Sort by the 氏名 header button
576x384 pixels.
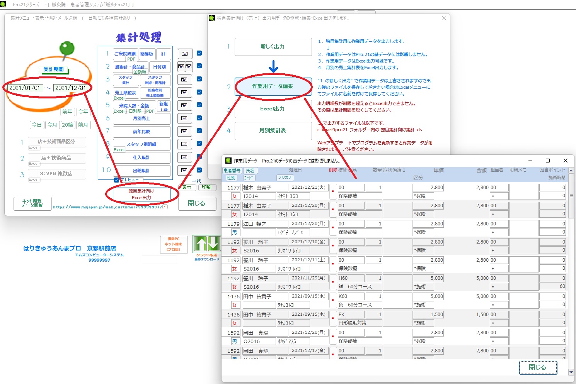coord(251,171)
